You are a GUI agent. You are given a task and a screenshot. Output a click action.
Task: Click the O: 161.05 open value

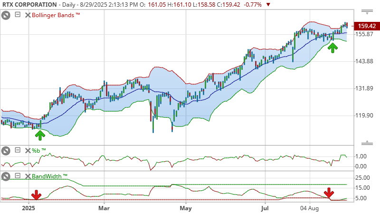coord(152,5)
